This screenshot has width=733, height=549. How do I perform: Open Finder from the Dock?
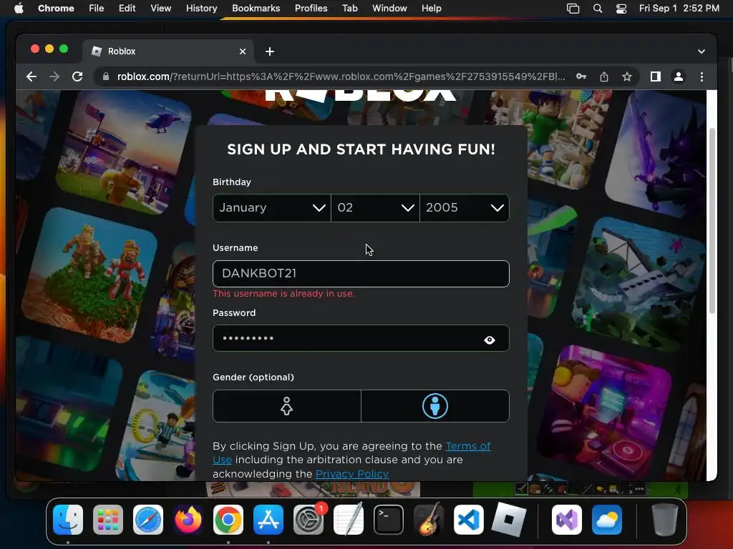pyautogui.click(x=68, y=520)
